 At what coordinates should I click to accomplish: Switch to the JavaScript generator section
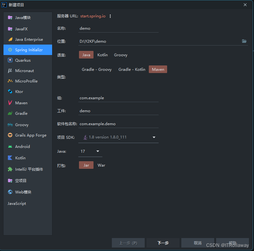tap(16, 203)
